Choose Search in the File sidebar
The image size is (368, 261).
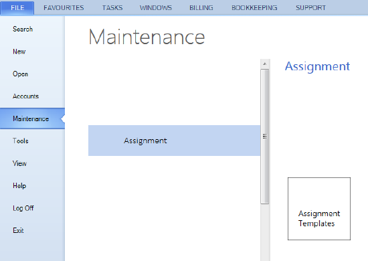[23, 29]
